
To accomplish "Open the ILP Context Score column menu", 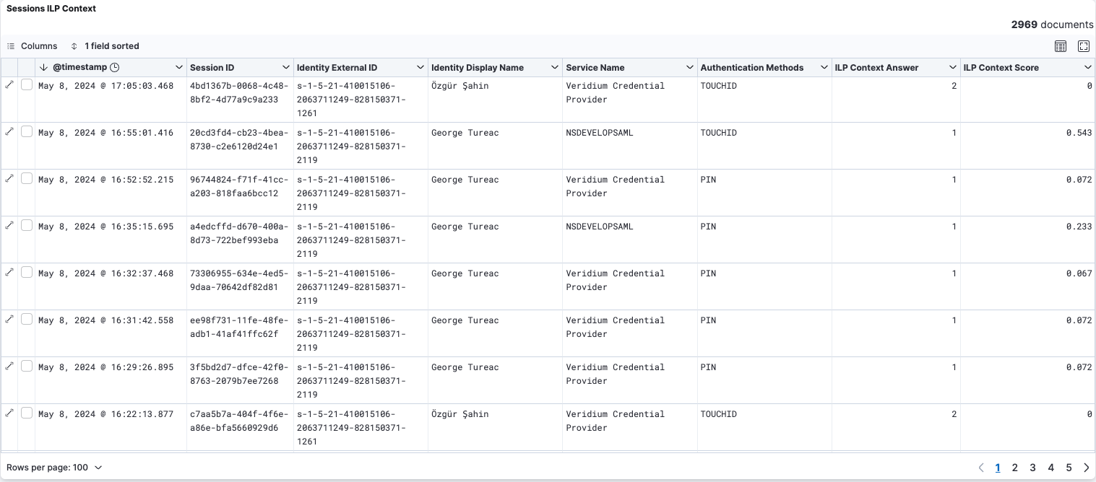I will coord(1087,67).
